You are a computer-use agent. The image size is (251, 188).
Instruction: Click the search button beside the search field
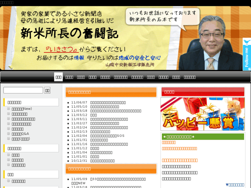(x=47, y=90)
